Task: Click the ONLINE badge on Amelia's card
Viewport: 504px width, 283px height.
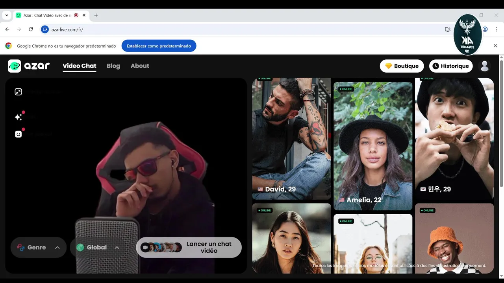Action: [346, 89]
